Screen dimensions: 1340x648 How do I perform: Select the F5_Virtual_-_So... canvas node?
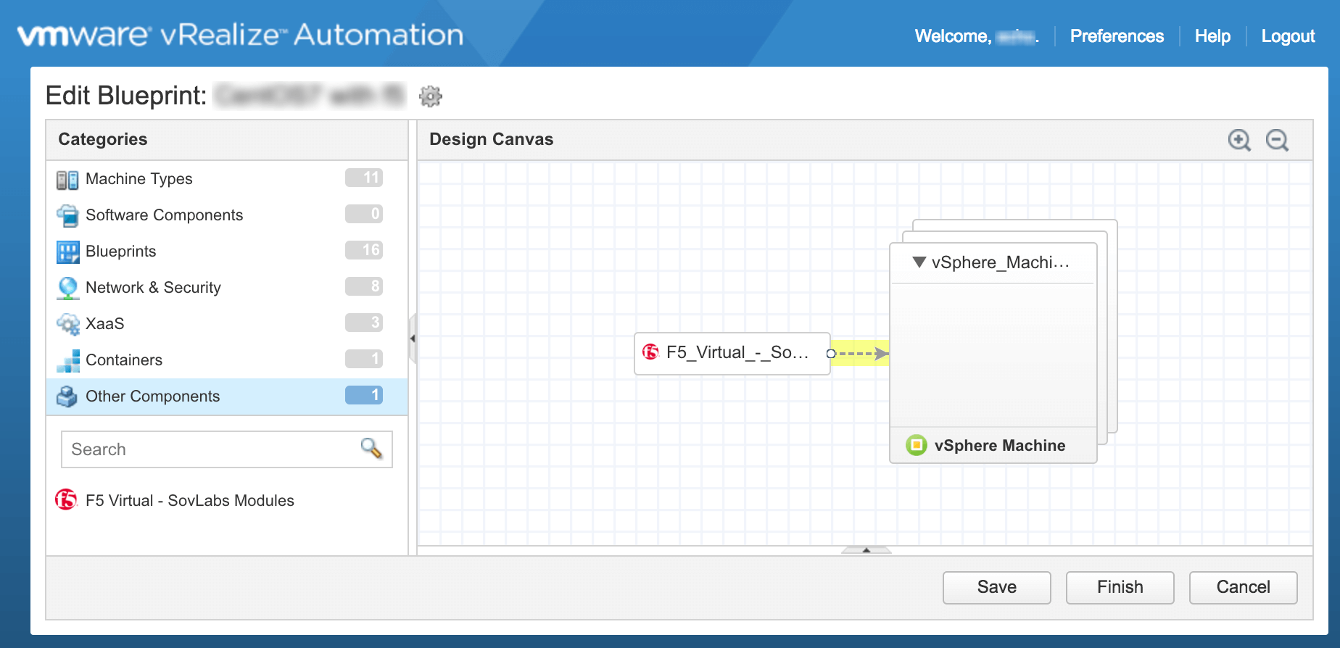732,353
